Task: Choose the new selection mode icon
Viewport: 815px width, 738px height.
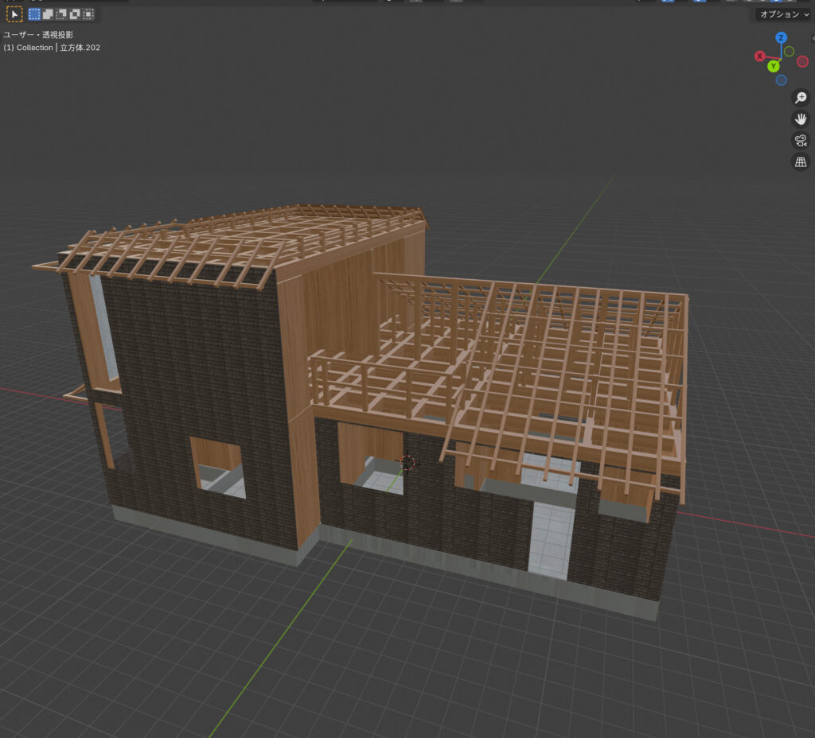Action: tap(34, 14)
